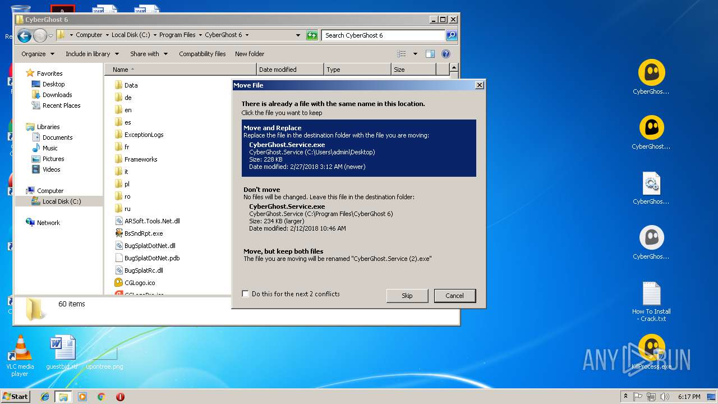The width and height of the screenshot is (718, 404).
Task: Choose the Move and Replace option
Action: (359, 148)
